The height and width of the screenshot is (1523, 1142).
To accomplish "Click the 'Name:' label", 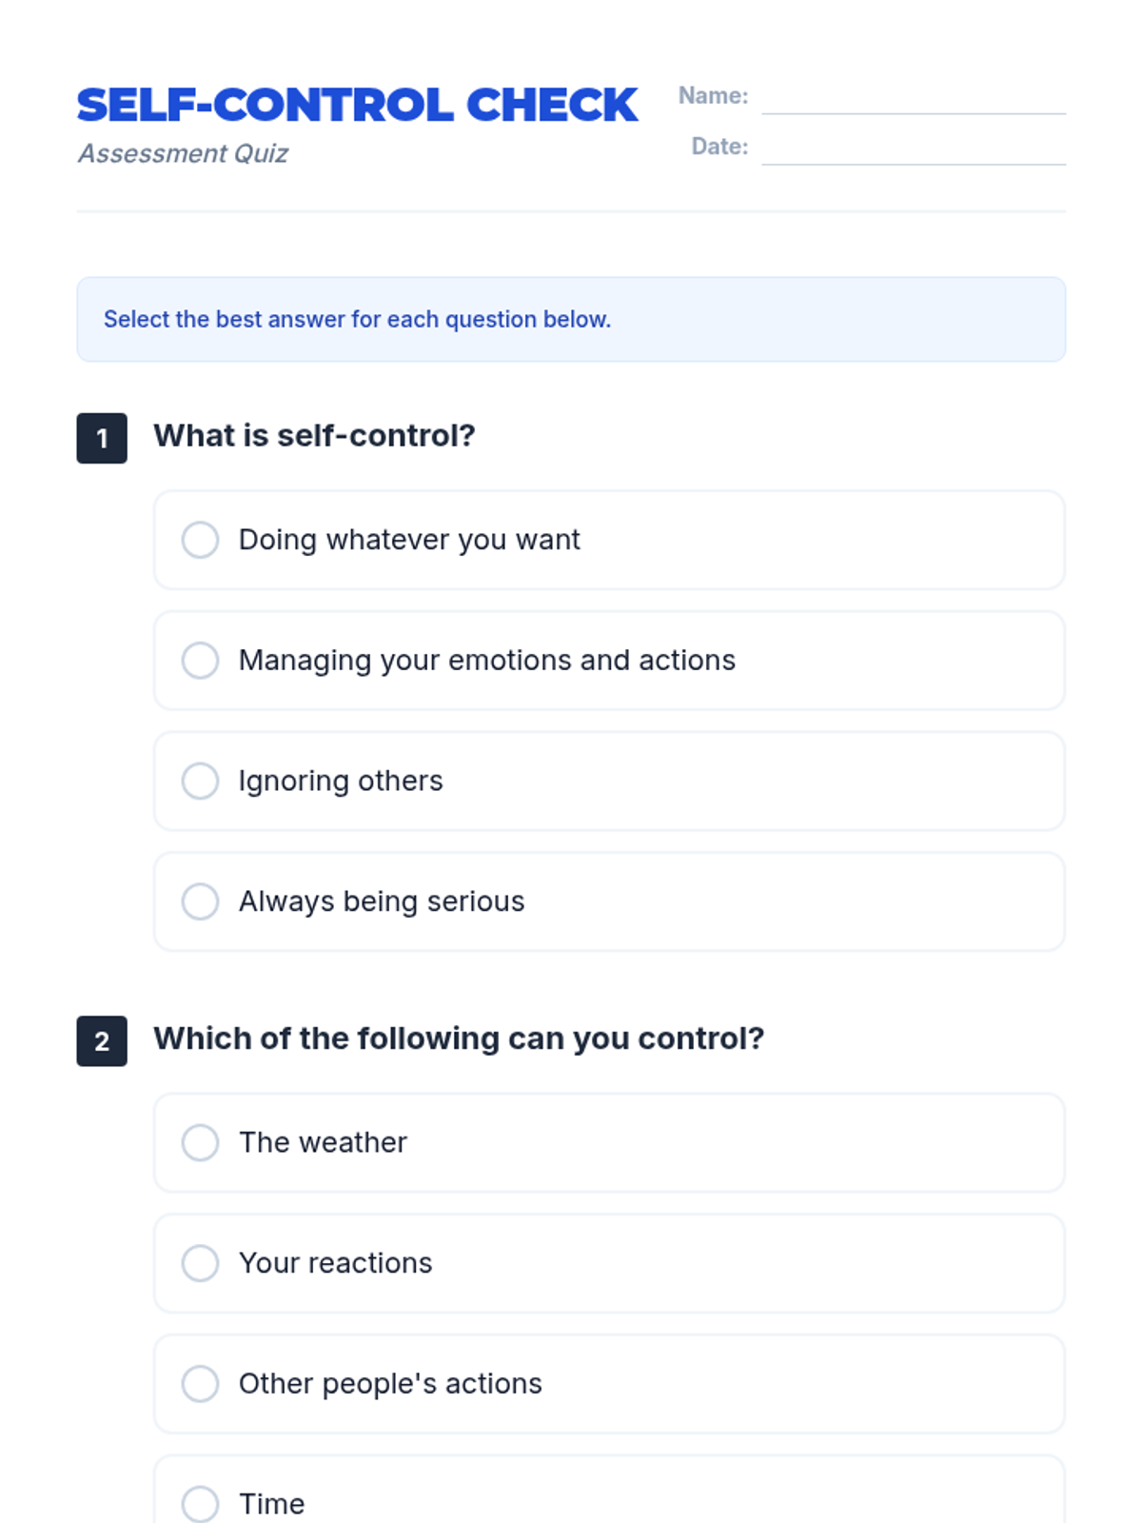I will pyautogui.click(x=713, y=96).
